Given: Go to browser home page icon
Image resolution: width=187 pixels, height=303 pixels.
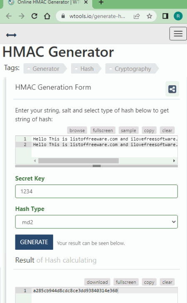Looking at the screenshot, I should point(47,16).
